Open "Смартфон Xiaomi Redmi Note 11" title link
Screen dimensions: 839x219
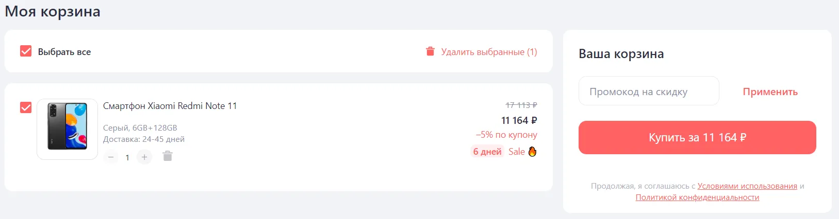[x=170, y=106]
